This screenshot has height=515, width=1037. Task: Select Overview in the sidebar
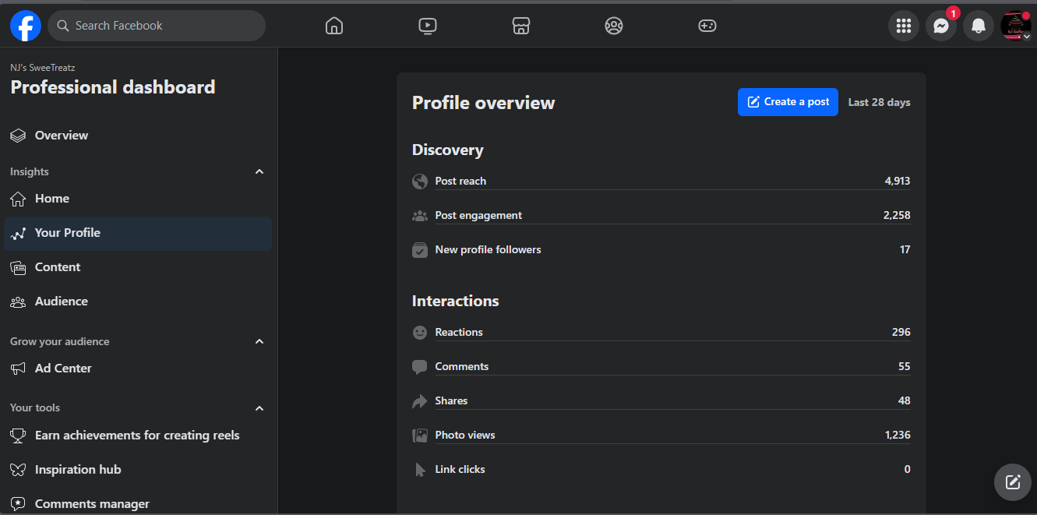pos(138,136)
